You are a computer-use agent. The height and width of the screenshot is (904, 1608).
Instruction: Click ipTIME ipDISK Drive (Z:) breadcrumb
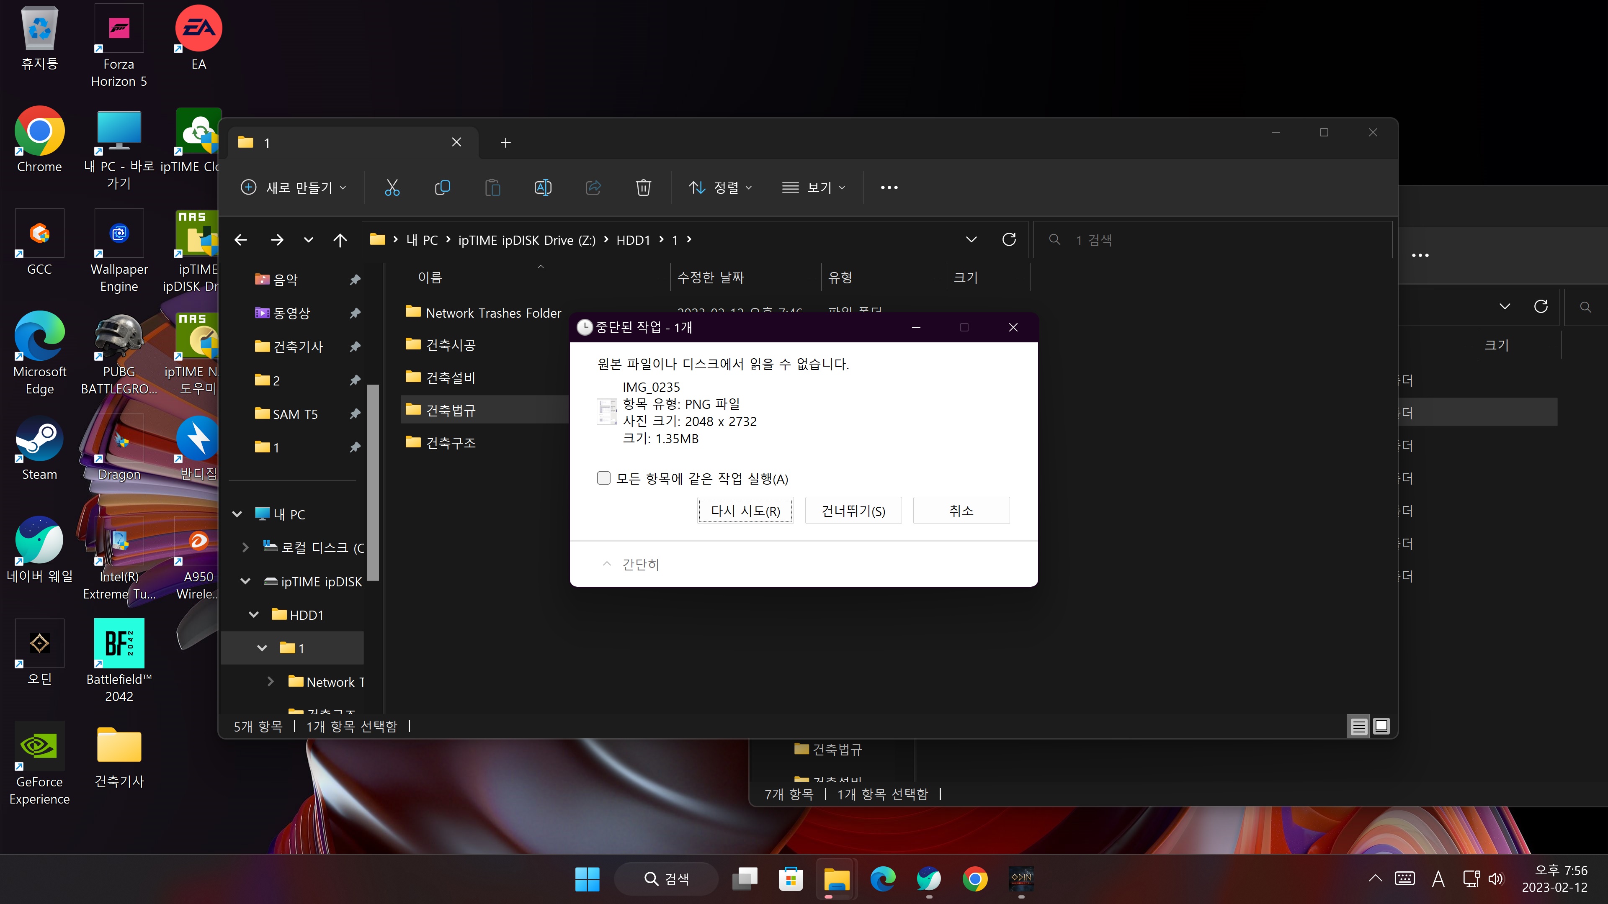(527, 240)
